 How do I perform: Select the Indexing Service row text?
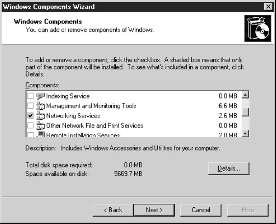[68, 96]
